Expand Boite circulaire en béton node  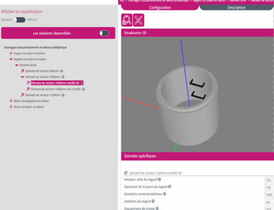tap(11, 107)
